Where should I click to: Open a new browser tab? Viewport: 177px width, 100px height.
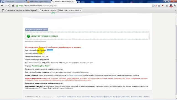[79, 2]
